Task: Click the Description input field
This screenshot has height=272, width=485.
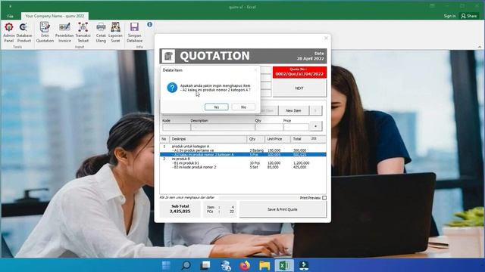Action: (x=223, y=127)
